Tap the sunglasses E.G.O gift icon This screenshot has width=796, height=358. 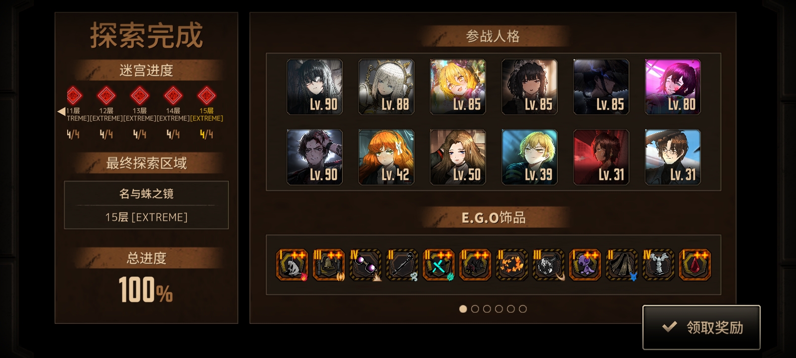click(366, 265)
